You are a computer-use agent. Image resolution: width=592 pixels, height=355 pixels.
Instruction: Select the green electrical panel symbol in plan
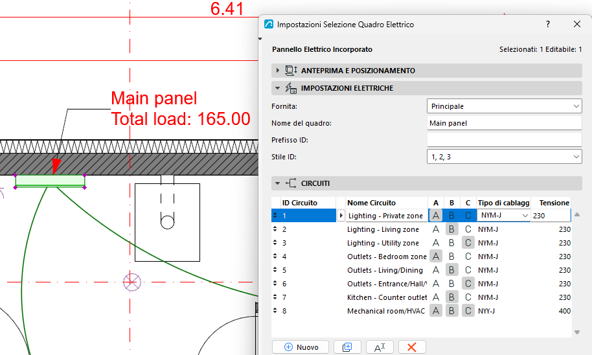point(50,181)
